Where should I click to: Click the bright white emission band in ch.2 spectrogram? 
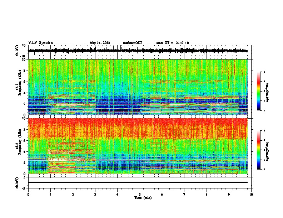[x=58, y=159]
